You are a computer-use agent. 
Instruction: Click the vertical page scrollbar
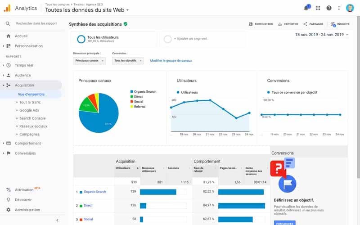pos(358,96)
